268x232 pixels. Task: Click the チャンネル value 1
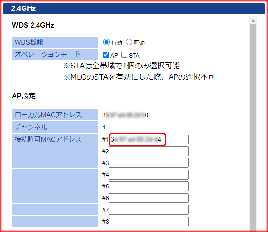[104, 127]
